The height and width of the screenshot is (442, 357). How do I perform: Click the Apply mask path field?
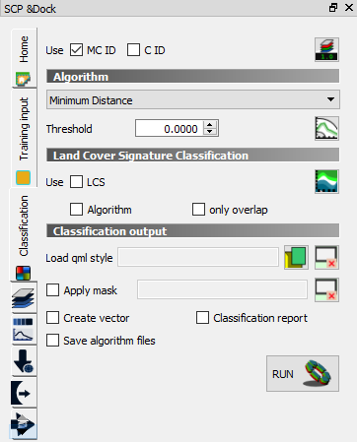[222, 289]
